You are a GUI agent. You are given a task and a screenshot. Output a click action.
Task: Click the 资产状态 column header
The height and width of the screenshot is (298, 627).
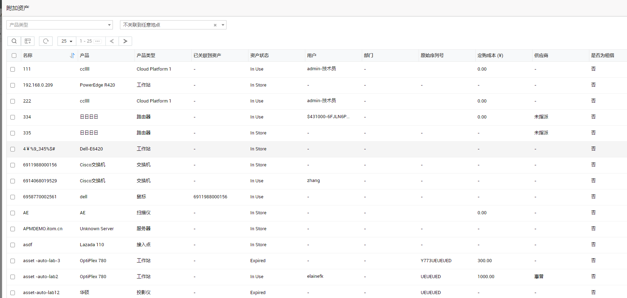coord(260,56)
